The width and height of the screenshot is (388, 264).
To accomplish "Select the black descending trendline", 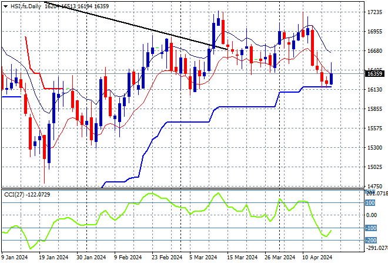I will [136, 26].
